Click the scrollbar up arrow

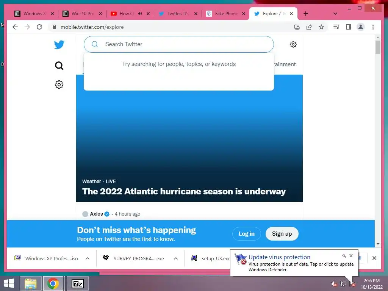(x=378, y=38)
